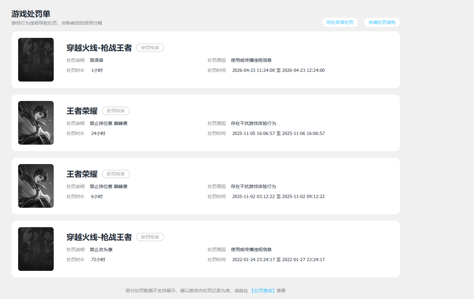
Task: Open the 王者荣耀 thumbnail on the 6小时 penalty card
Action: (x=36, y=186)
